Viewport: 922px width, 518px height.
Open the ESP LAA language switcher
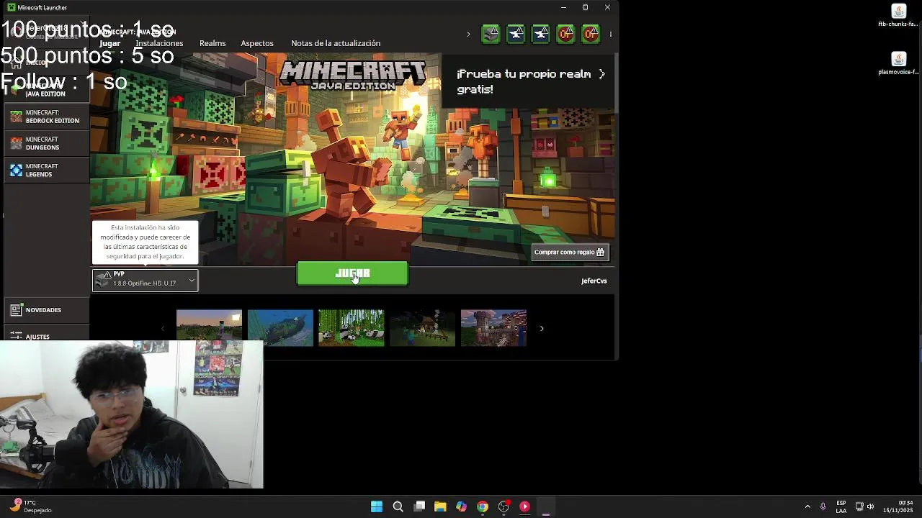[x=841, y=506]
